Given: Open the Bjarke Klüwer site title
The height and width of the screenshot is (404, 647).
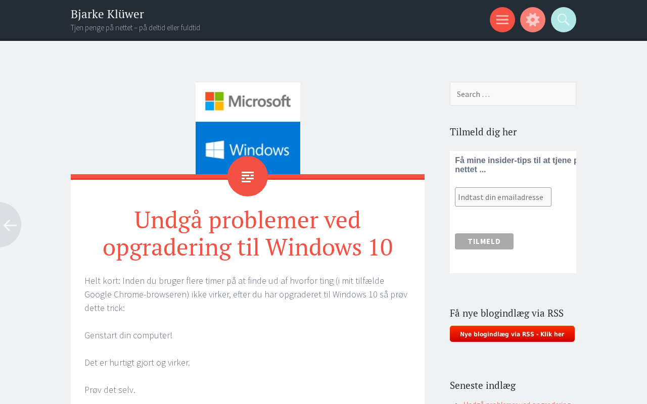Looking at the screenshot, I should point(107,14).
